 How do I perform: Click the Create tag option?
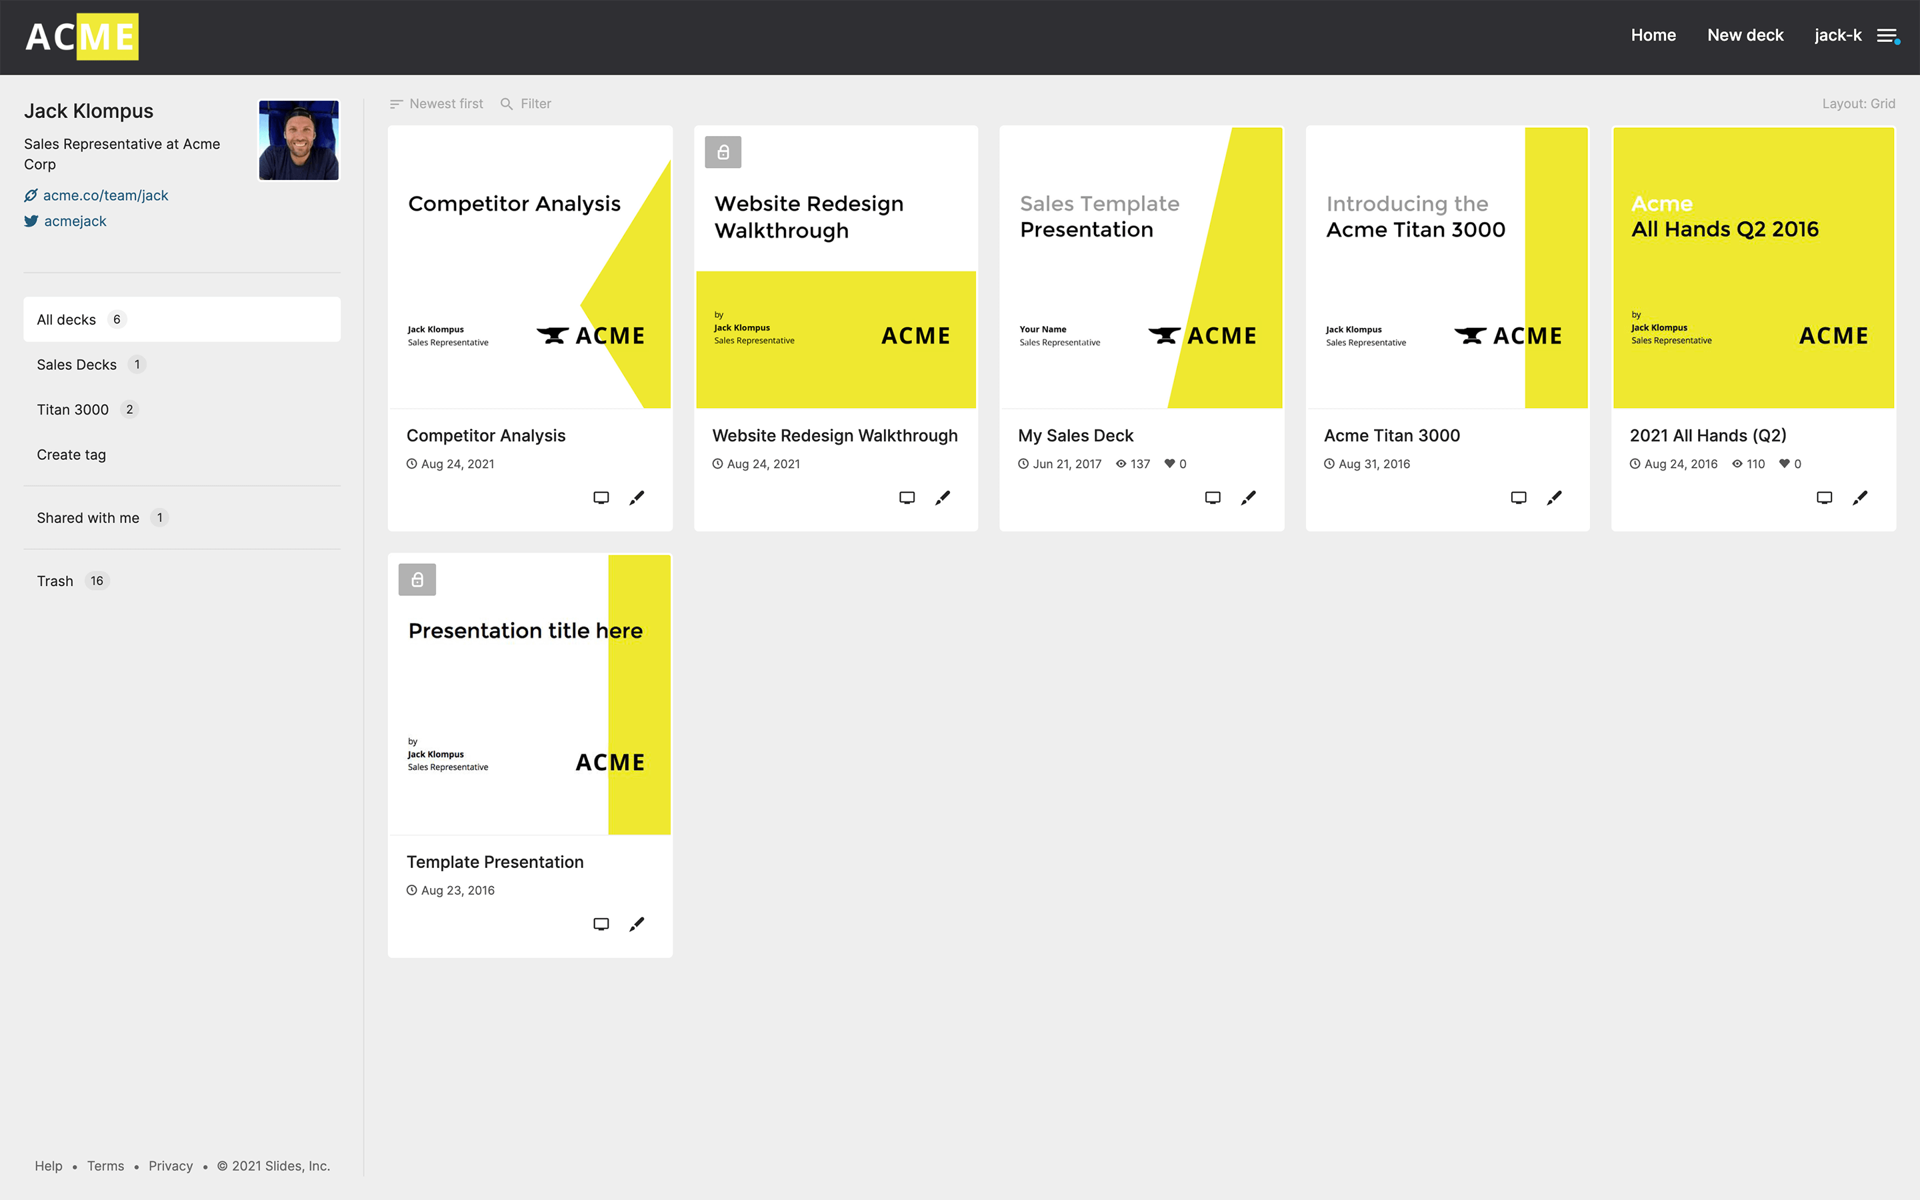coord(71,455)
